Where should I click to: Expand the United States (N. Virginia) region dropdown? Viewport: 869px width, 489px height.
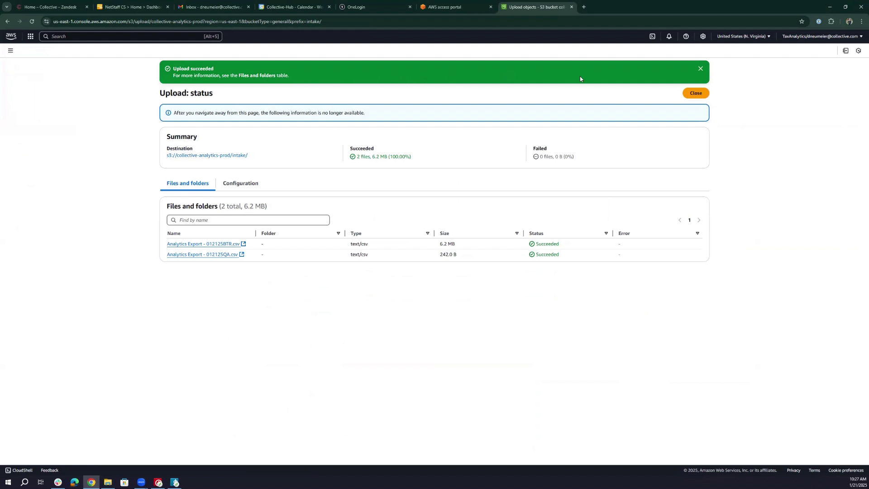pos(743,36)
